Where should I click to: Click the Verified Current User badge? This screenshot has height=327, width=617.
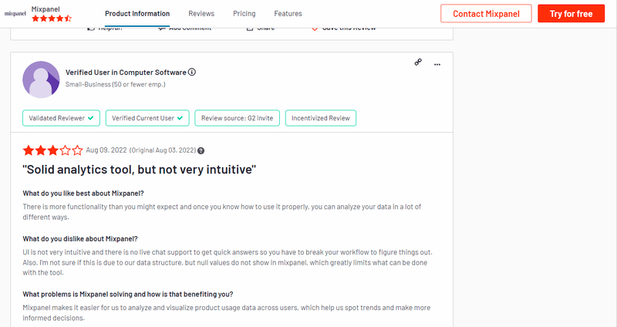(147, 118)
